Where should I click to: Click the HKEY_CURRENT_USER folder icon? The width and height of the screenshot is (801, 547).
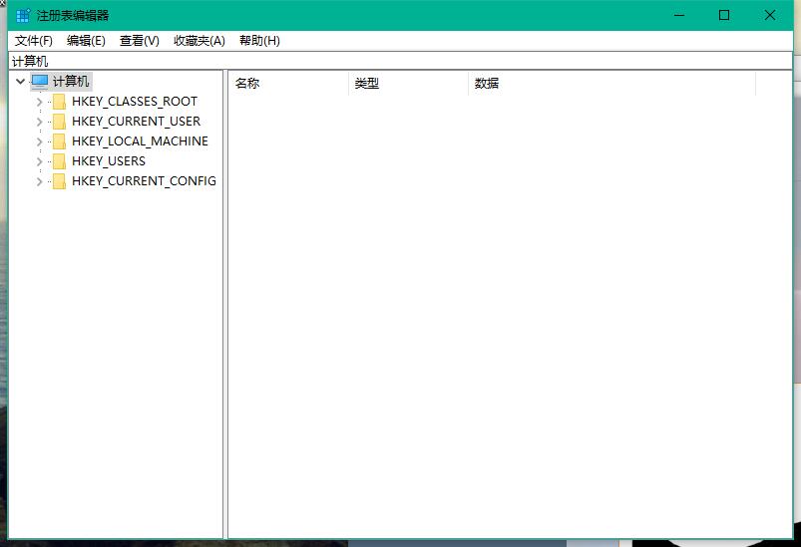click(x=59, y=122)
